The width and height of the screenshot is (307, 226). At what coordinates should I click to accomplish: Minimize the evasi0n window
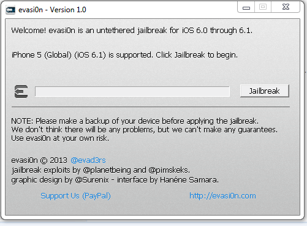point(246,7)
